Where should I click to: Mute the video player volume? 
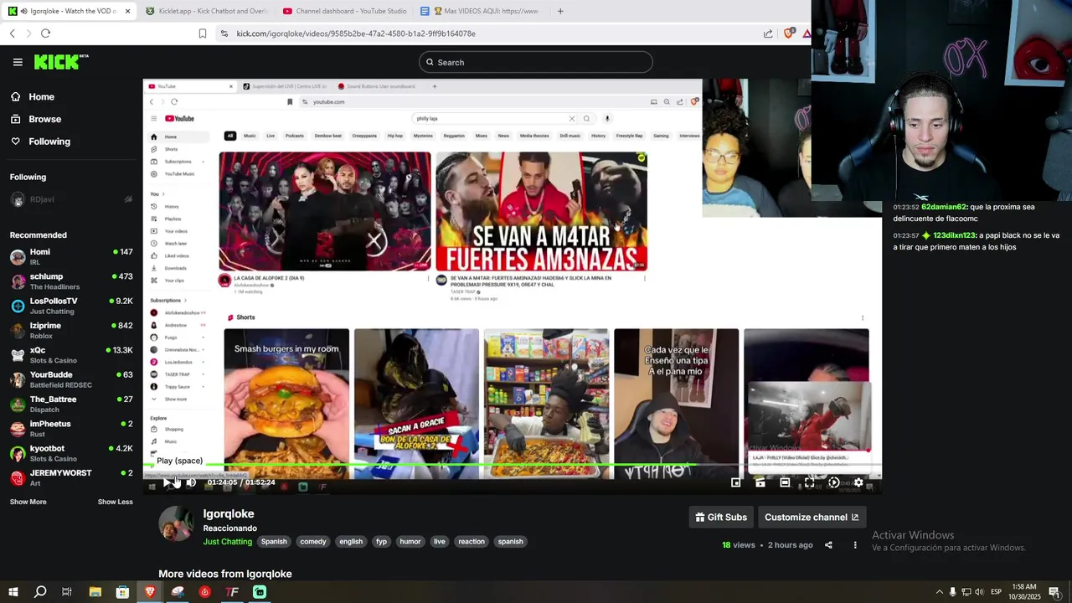point(191,482)
